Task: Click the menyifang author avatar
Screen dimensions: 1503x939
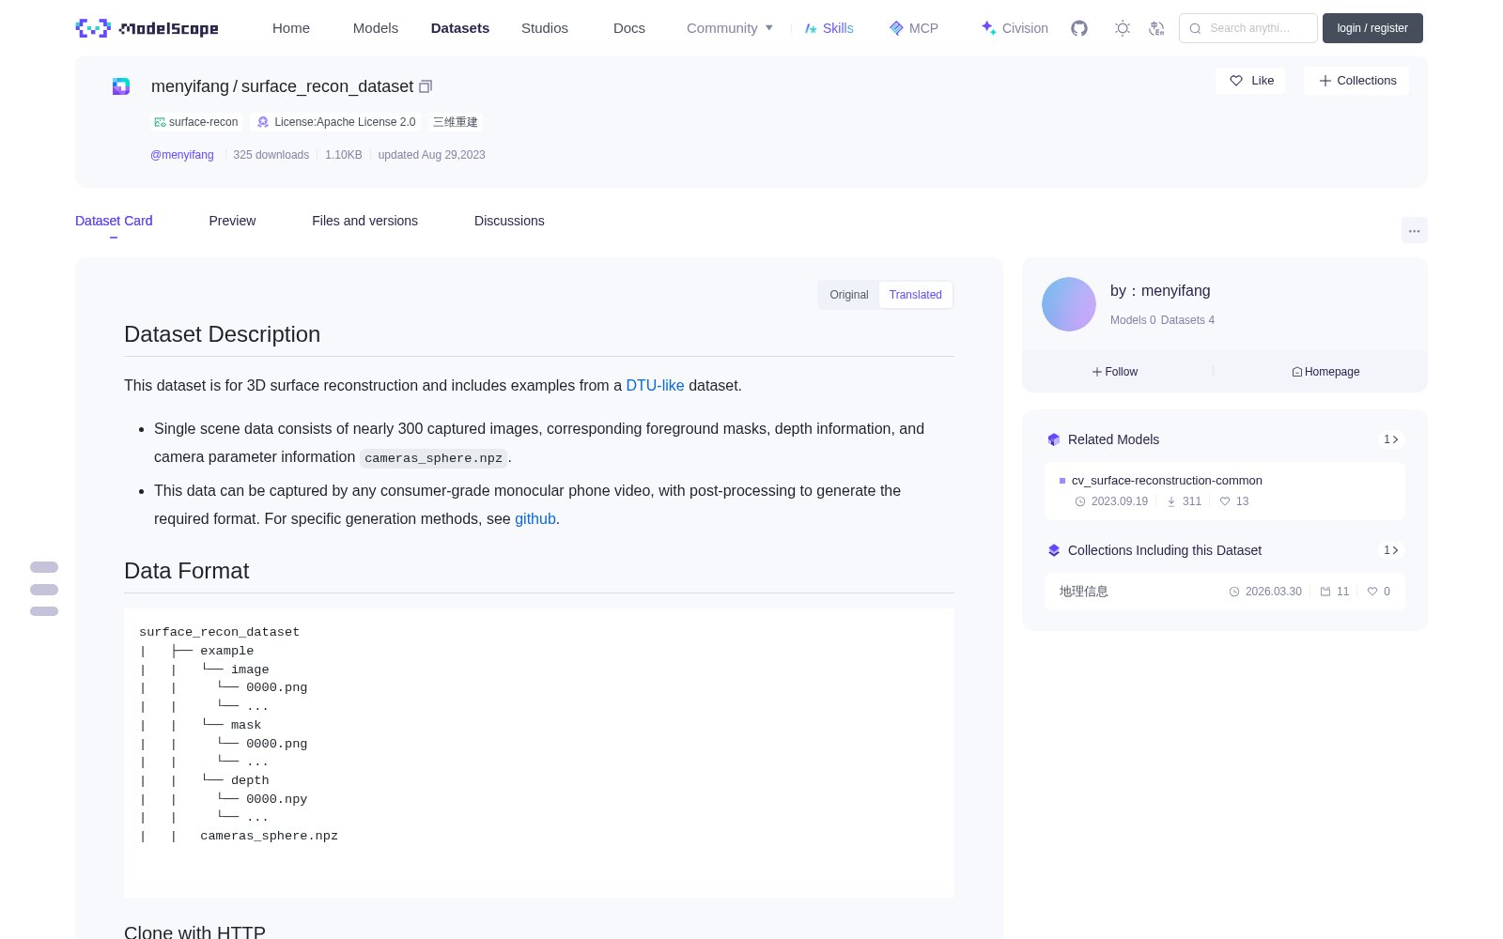Action: click(x=1069, y=304)
